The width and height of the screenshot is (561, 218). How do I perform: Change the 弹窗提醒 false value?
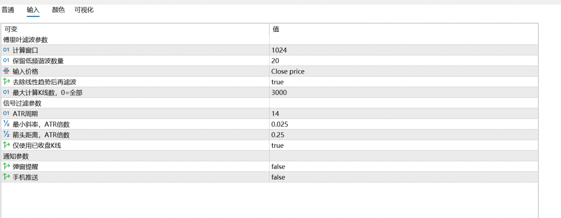(x=404, y=167)
